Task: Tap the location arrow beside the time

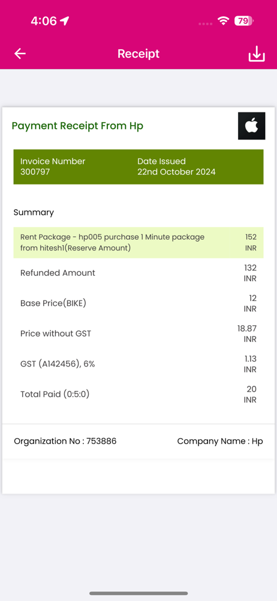Action: [65, 20]
